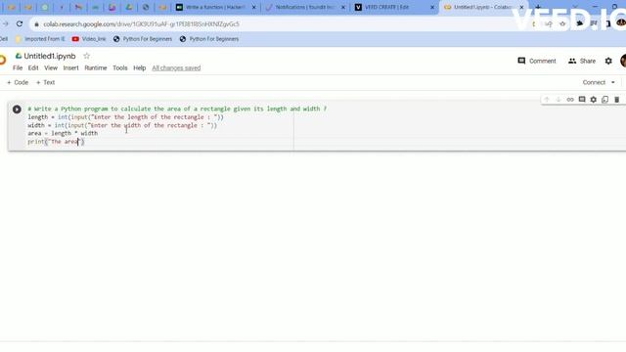626x352 pixels.
Task: Click the comment line about rectangle area
Action: click(x=177, y=109)
